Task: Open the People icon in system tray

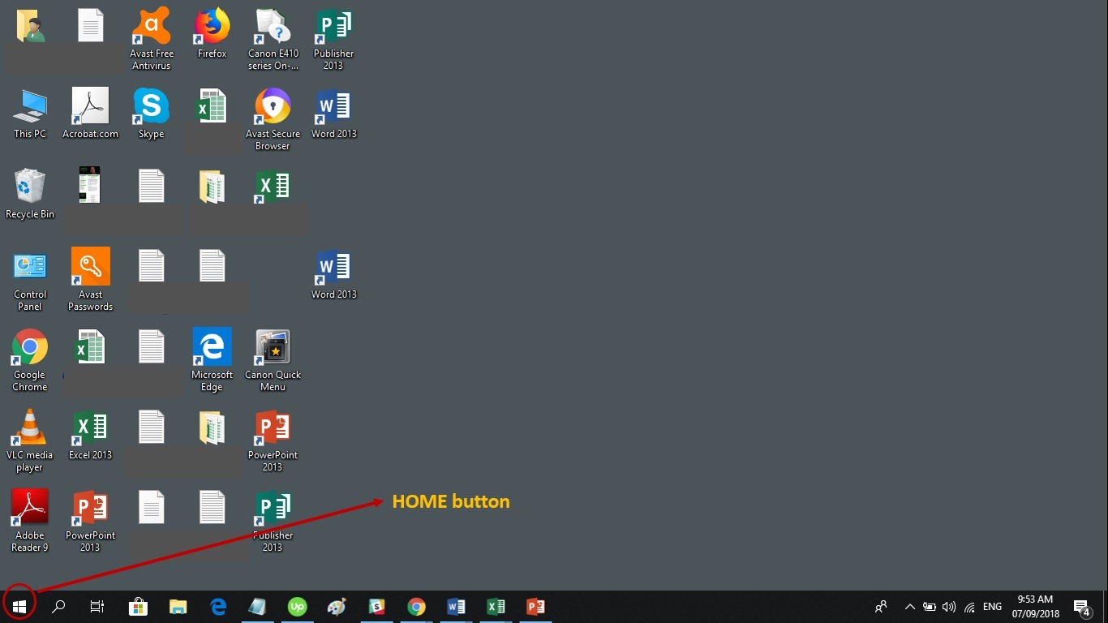Action: [x=881, y=607]
